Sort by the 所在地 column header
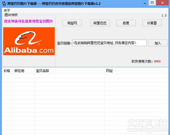Screen dimensions: 170x135 tap(24, 71)
